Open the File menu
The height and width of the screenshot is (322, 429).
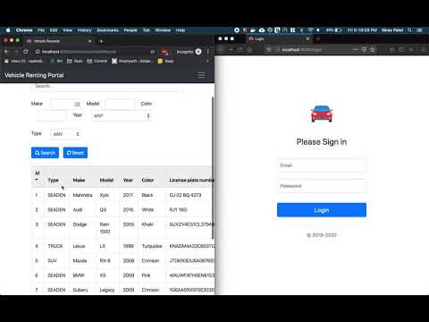coord(41,30)
